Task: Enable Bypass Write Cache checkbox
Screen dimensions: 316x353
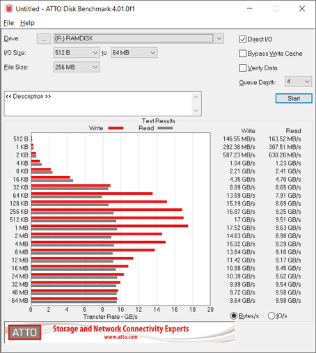Action: pyautogui.click(x=243, y=54)
